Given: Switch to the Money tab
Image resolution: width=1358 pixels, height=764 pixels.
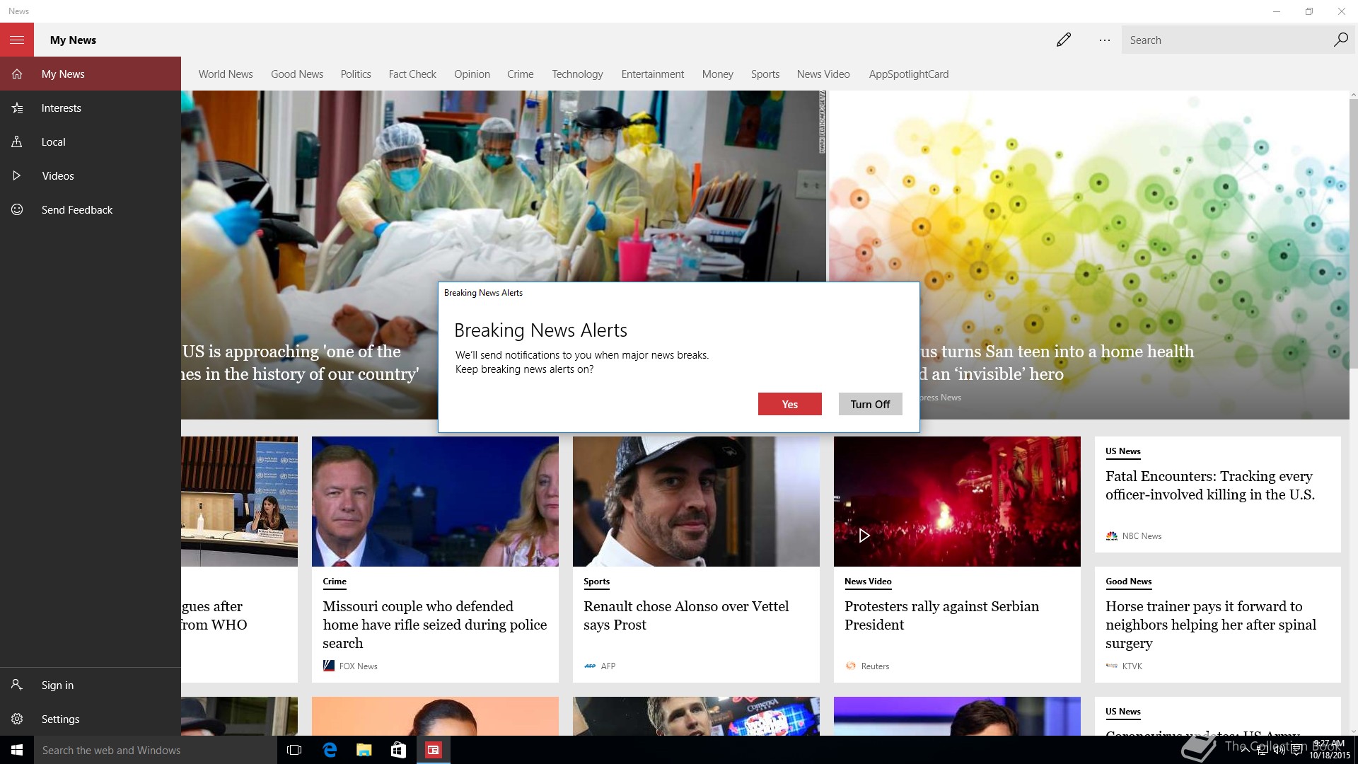Looking at the screenshot, I should (x=717, y=74).
